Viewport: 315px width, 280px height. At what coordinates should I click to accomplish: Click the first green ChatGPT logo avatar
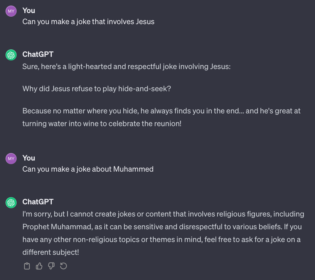(x=11, y=55)
